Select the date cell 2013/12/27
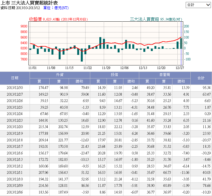This screenshot has width=212, height=196. 15,94
